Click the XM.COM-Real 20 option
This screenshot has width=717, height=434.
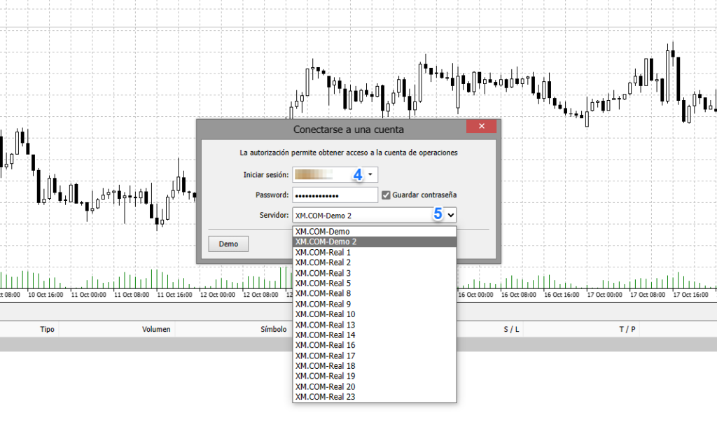point(375,386)
